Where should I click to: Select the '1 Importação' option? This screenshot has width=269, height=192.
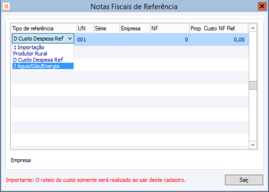[43, 47]
